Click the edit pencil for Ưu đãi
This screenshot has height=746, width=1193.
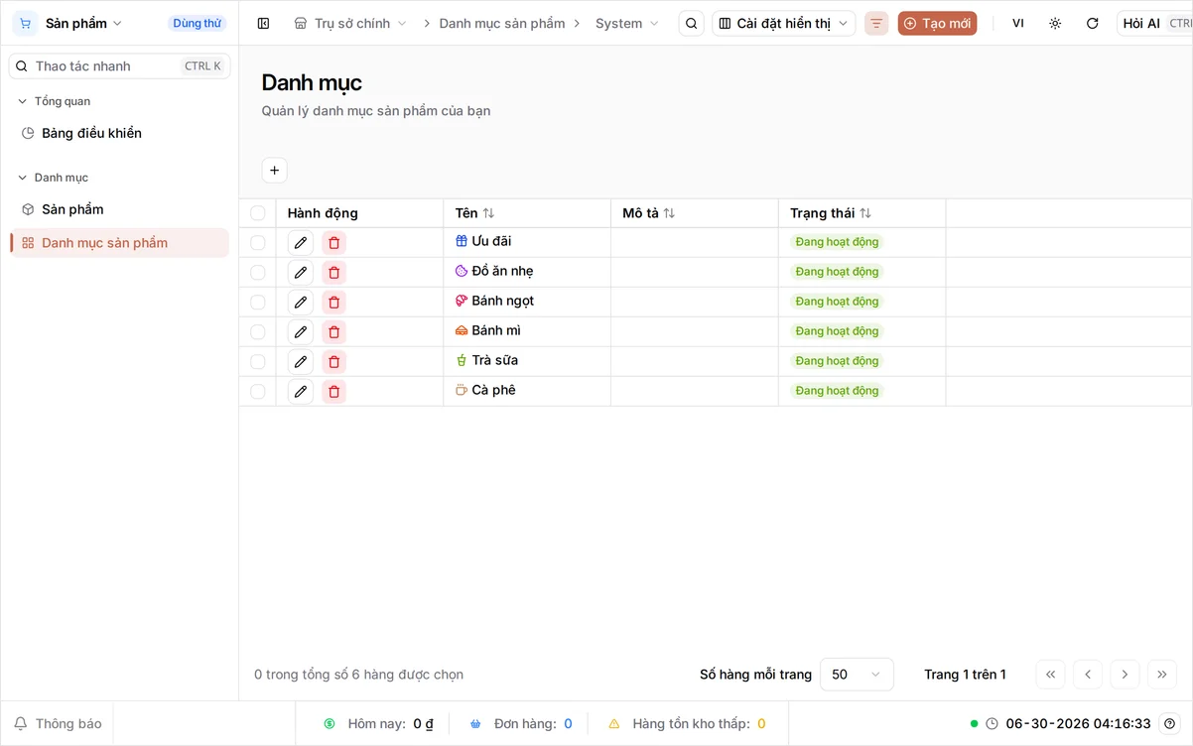[301, 243]
